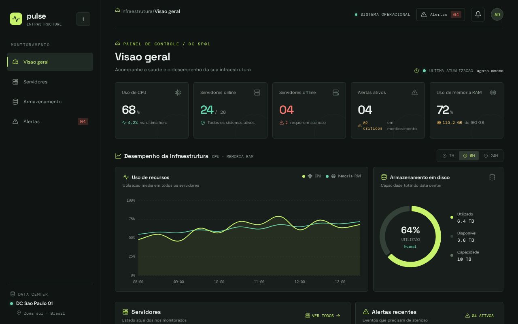Screen dimensions: 518x324
Task: Select the 1H time range
Action: point(448,156)
